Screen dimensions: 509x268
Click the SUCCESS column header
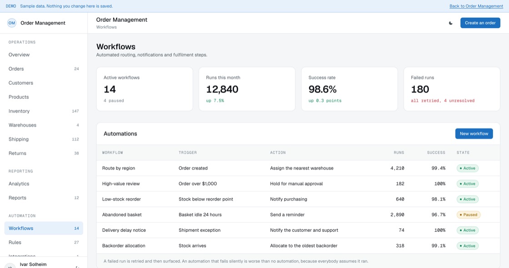coord(436,152)
